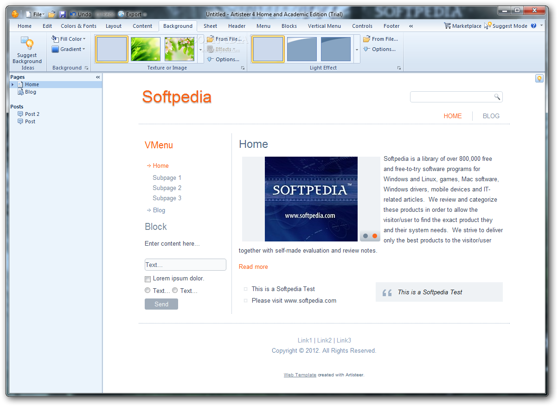This screenshot has height=406, width=558.
Task: Select the Home page in Pages tree
Action: (32, 84)
